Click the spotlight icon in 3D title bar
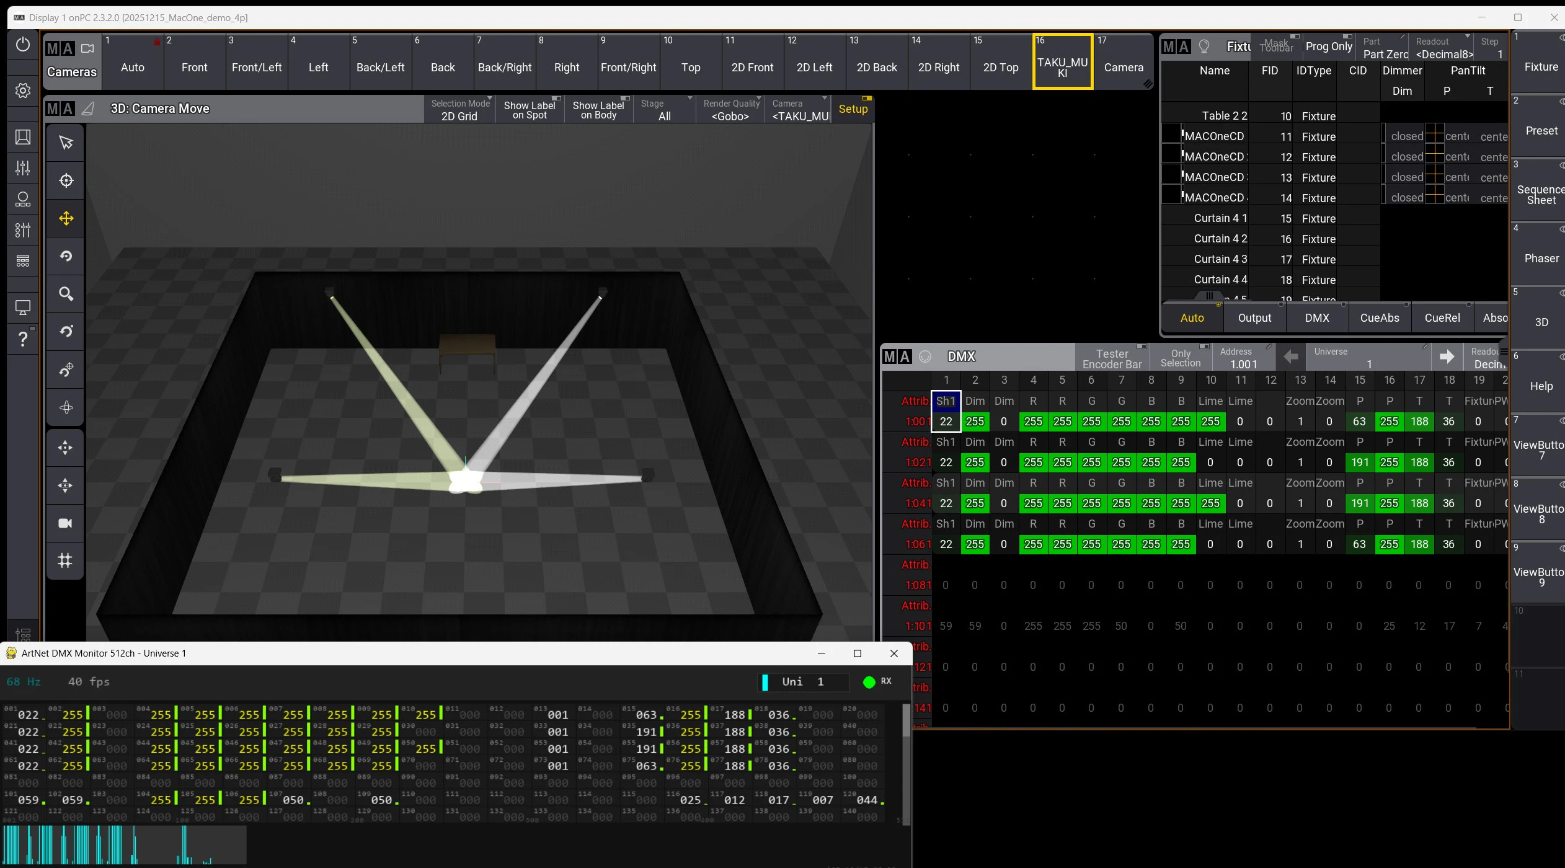This screenshot has width=1565, height=868. (88, 109)
